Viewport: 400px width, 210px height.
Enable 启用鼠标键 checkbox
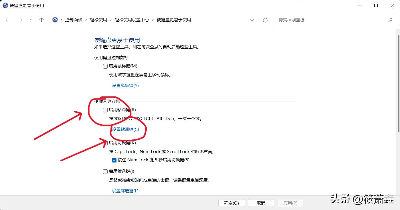105,66
